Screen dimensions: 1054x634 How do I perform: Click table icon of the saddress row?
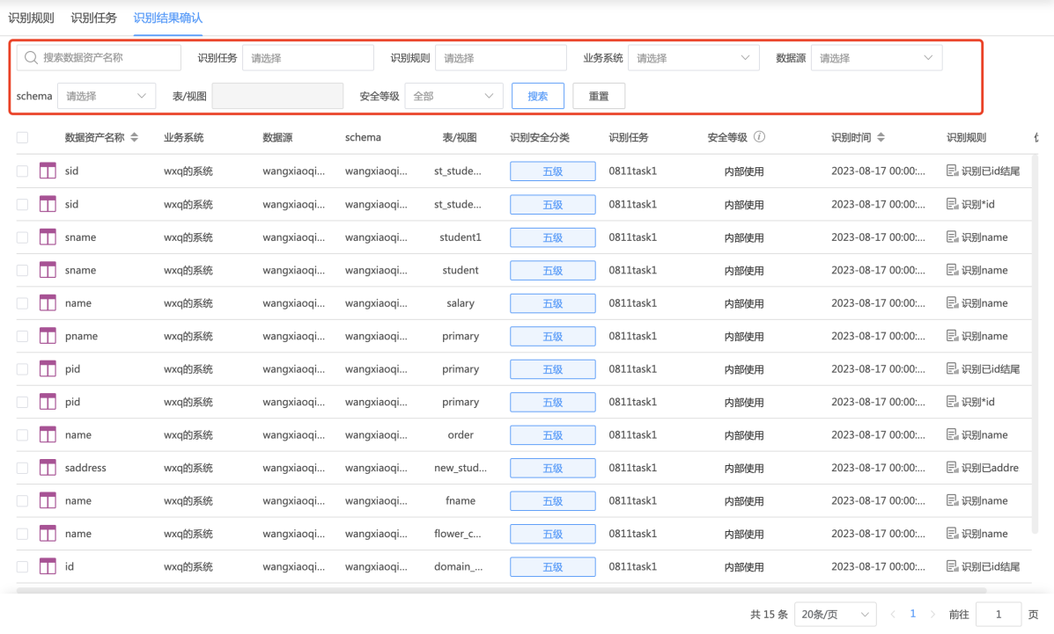pos(48,468)
